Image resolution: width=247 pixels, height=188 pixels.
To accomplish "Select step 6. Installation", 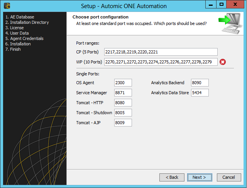I will (x=18, y=44).
